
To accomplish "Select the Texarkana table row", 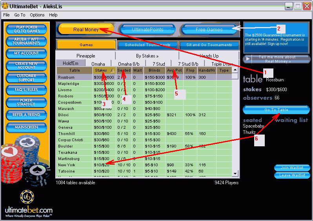I will (x=144, y=153).
